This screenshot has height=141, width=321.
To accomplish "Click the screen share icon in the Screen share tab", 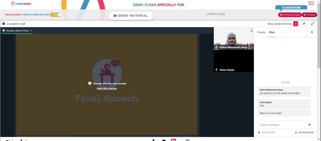I will pyautogui.click(x=4, y=31).
